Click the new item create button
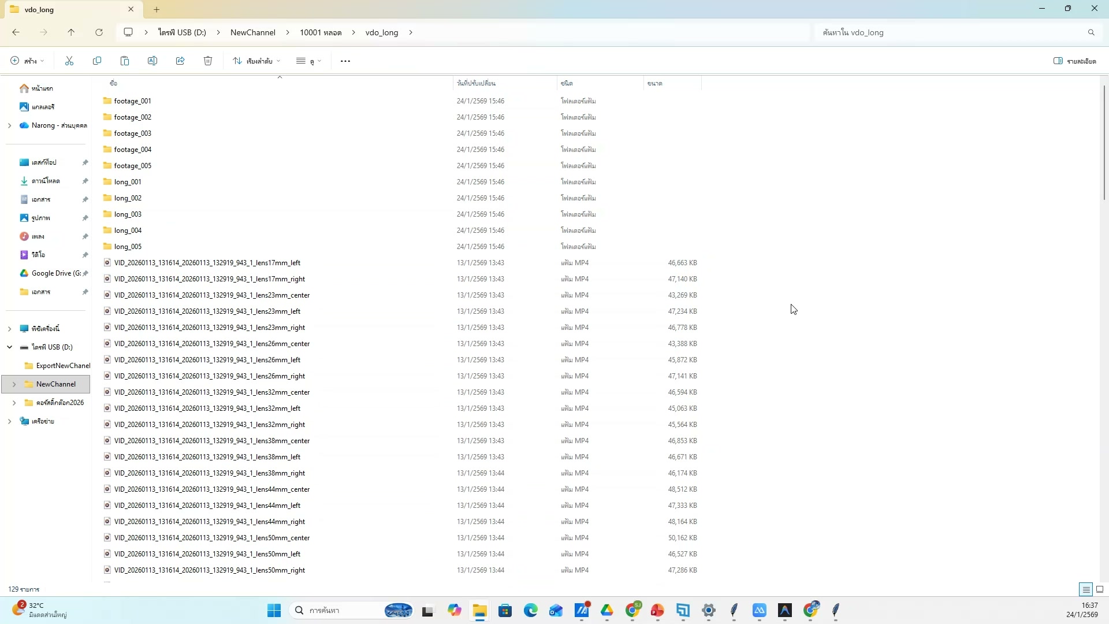The image size is (1109, 624). tap(27, 61)
